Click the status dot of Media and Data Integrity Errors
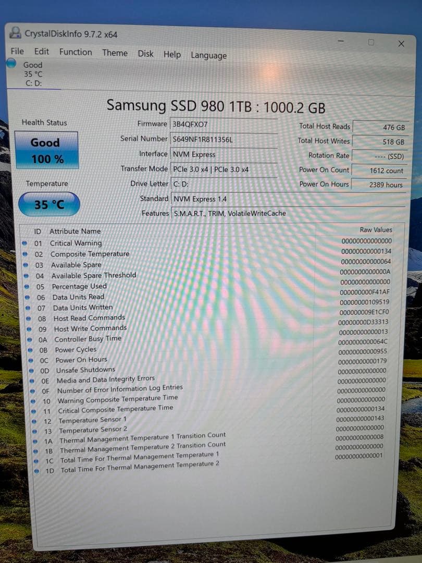This screenshot has width=422, height=563. pyautogui.click(x=32, y=381)
